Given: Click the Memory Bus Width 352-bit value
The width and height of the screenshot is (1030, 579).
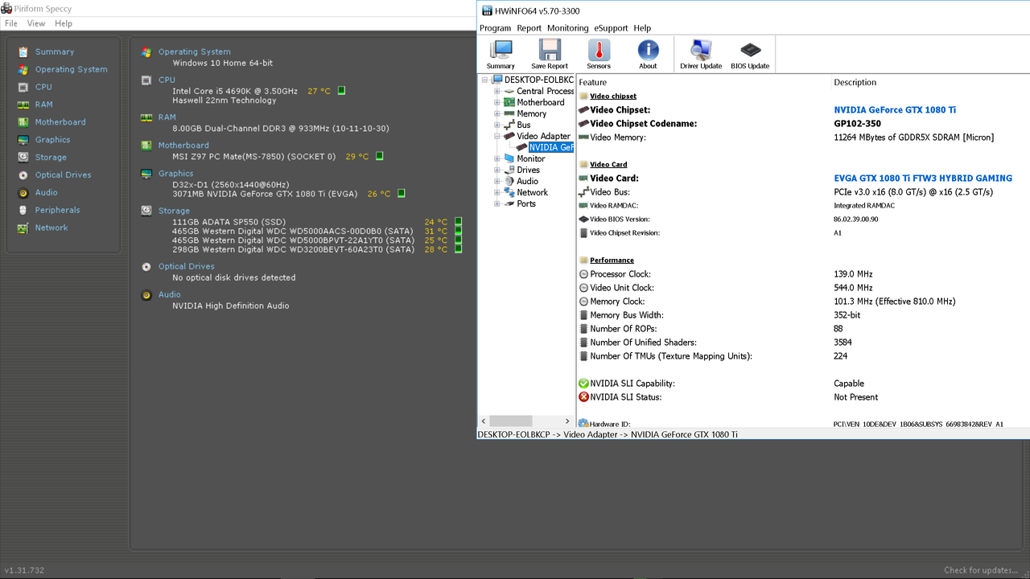Looking at the screenshot, I should point(847,315).
